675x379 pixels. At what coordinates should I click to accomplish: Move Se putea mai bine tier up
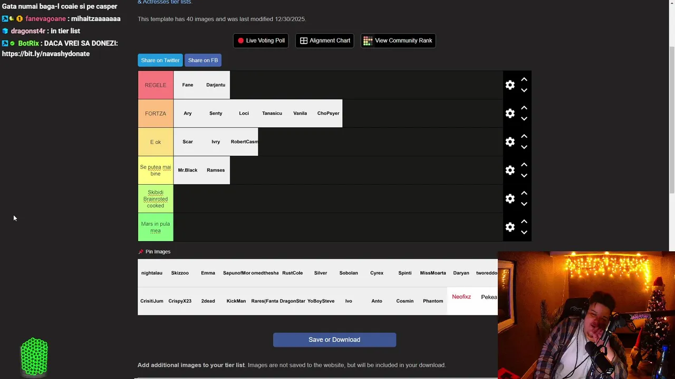[x=524, y=165]
